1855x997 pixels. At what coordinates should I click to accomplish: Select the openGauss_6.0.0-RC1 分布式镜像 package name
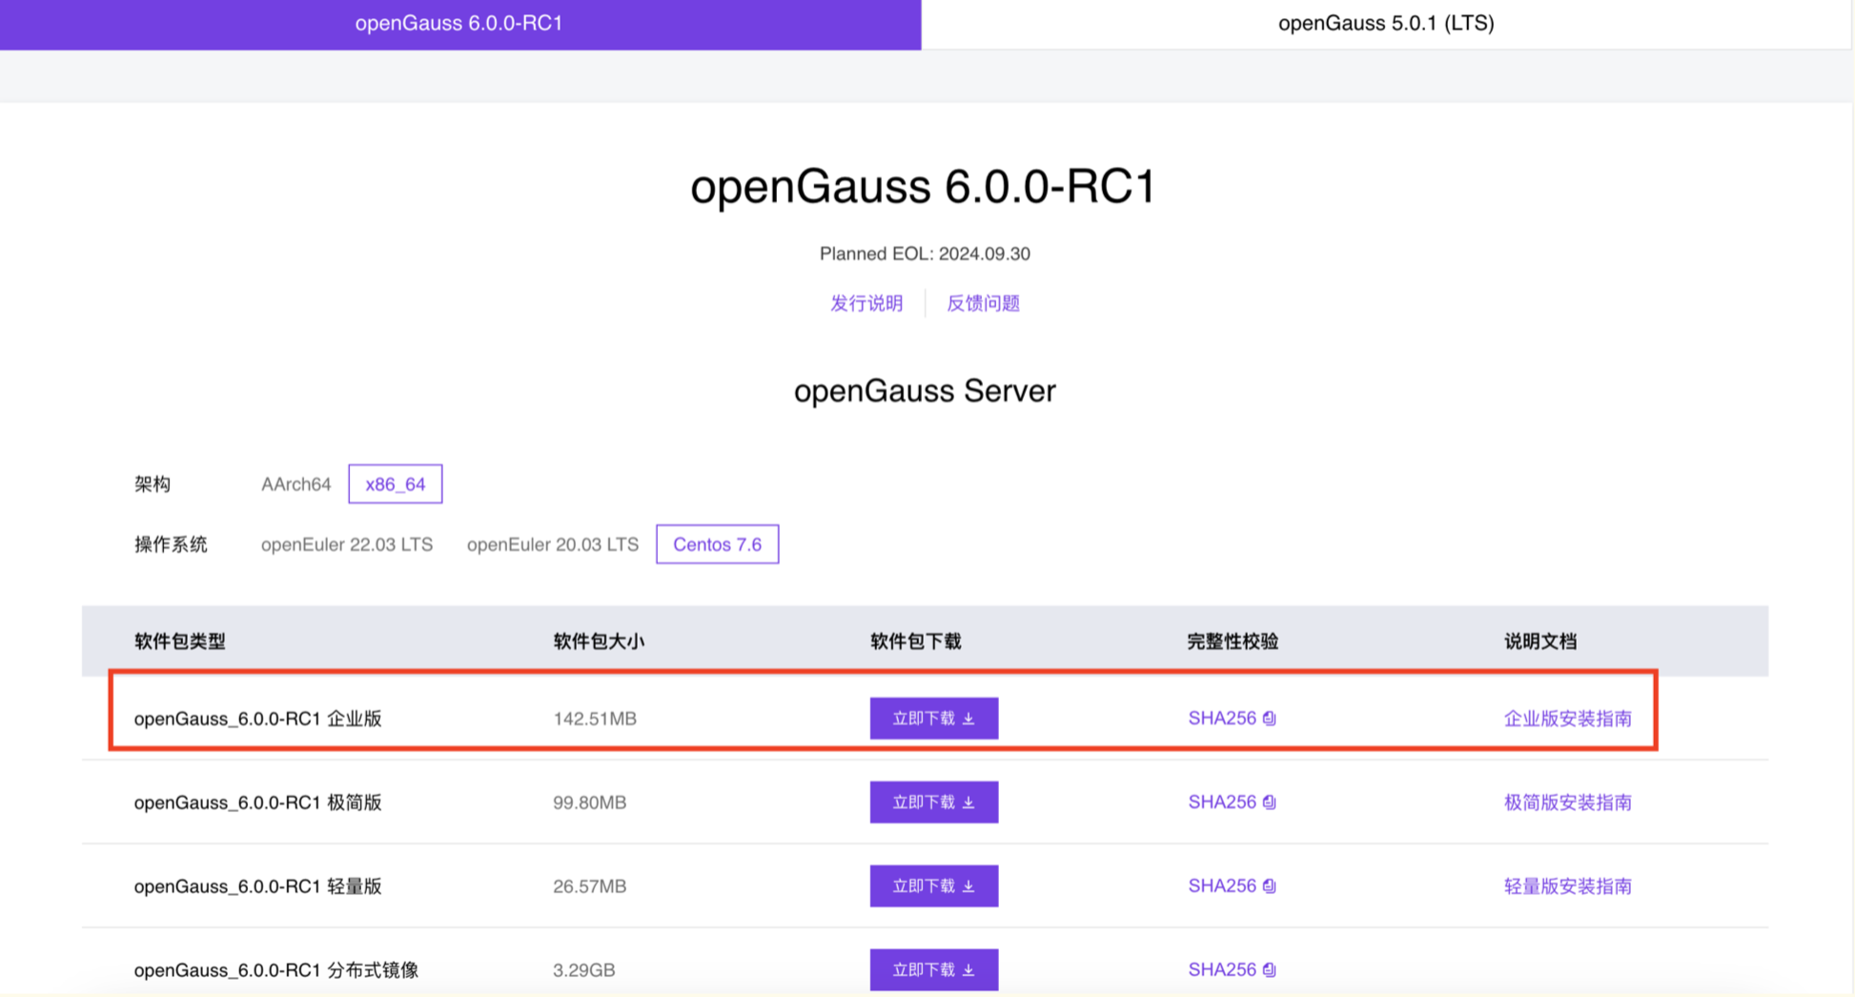tap(276, 970)
